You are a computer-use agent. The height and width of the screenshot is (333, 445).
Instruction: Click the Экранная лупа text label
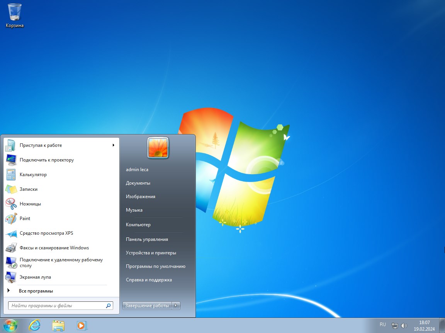pos(35,277)
